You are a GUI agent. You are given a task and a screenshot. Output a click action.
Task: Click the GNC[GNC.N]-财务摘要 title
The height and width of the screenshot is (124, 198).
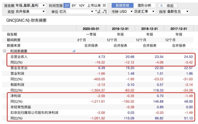point(26,20)
